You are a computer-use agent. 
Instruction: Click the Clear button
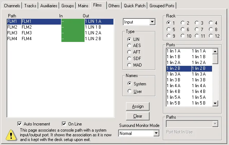pos(138,116)
